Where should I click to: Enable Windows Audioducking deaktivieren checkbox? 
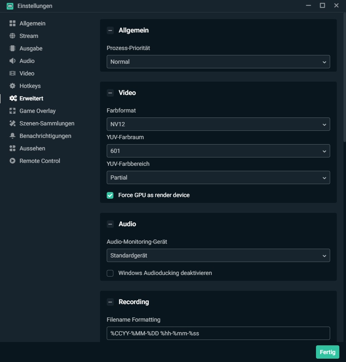[110, 273]
